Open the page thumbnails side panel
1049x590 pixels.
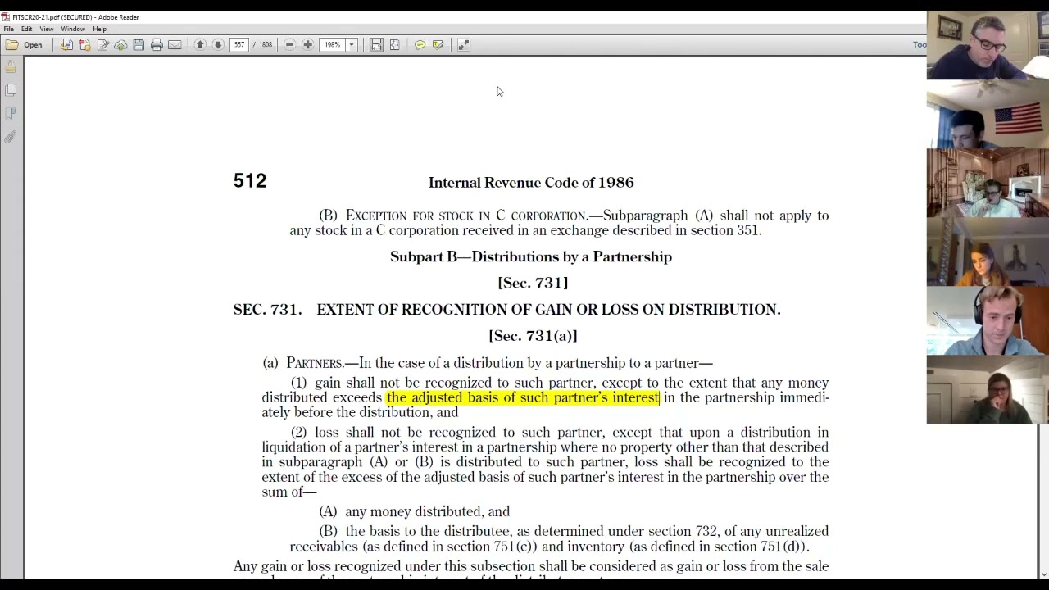coord(11,90)
